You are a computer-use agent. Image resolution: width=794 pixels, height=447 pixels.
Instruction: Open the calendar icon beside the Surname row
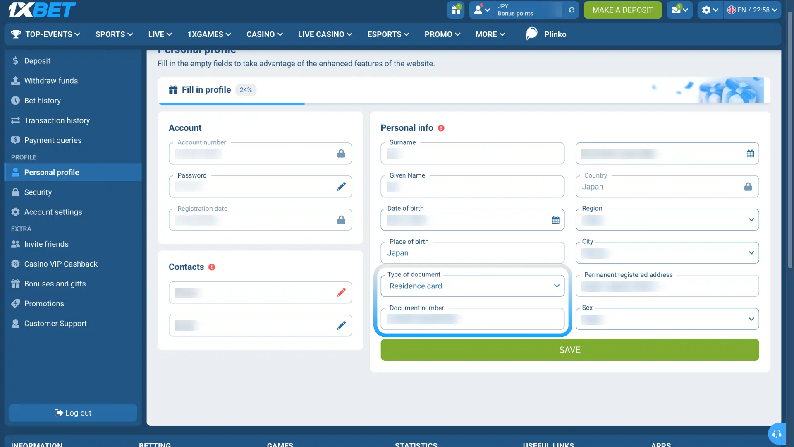(750, 154)
